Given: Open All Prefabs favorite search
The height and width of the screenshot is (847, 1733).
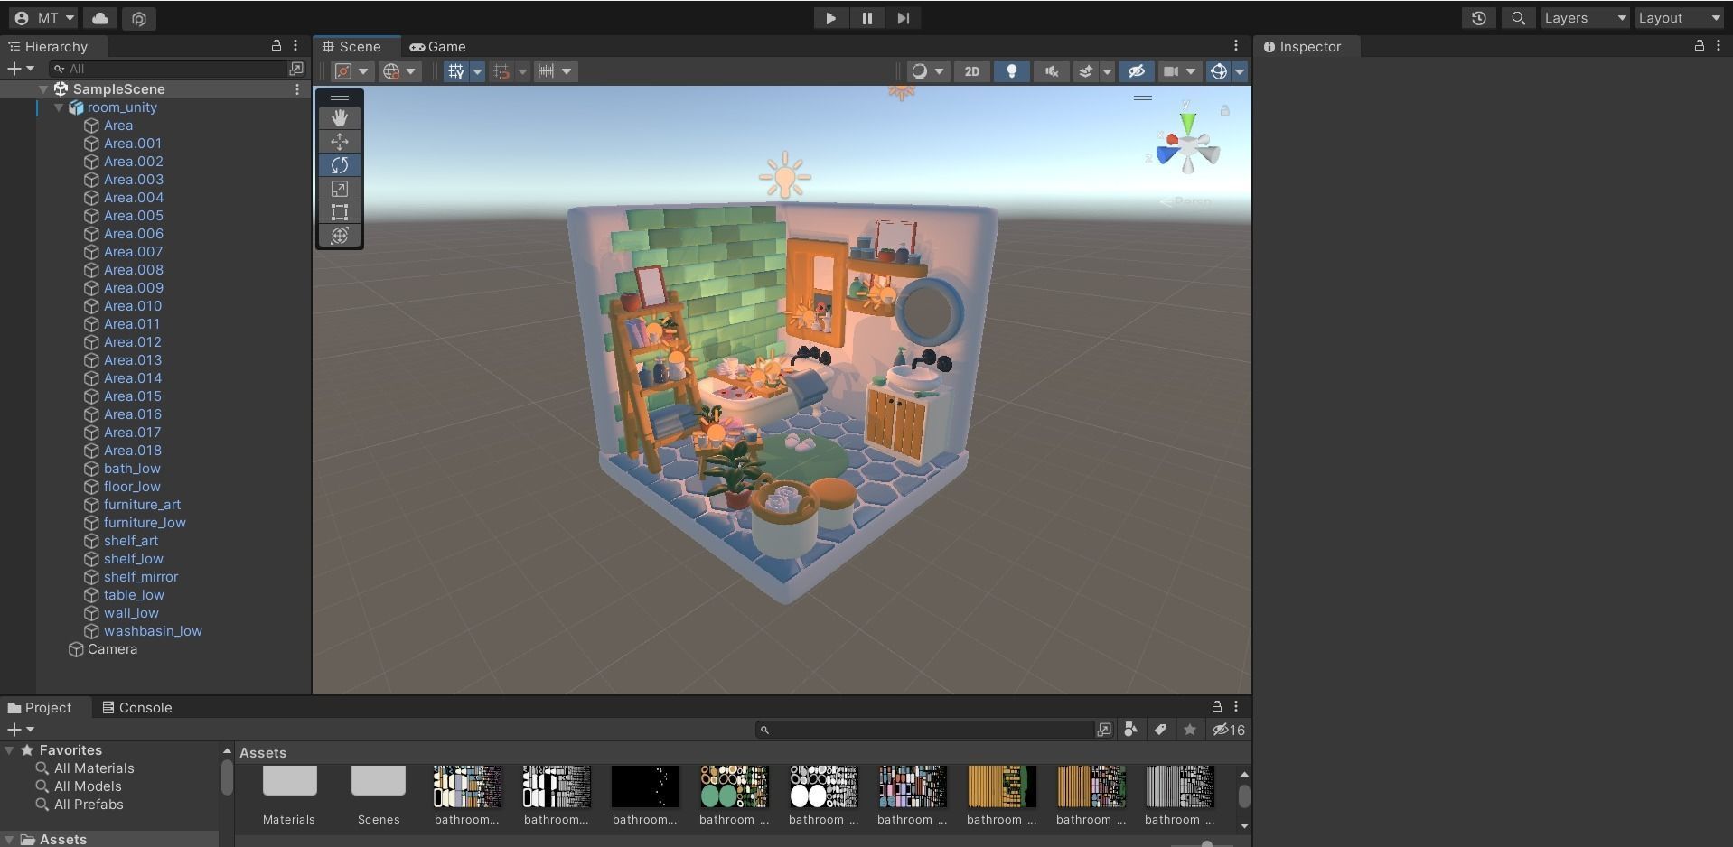Looking at the screenshot, I should pos(89,805).
